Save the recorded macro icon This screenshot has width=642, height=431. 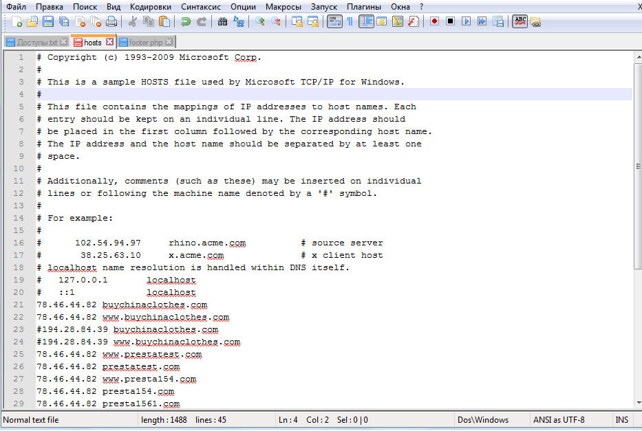498,21
